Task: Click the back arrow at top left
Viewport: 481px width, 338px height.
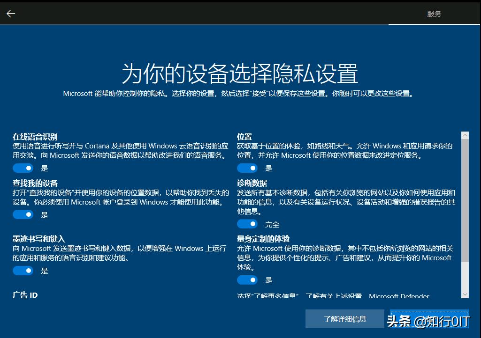Action: tap(10, 13)
